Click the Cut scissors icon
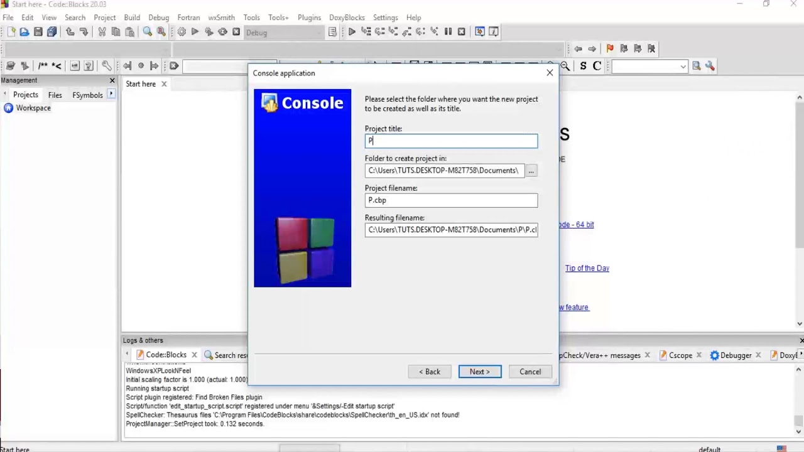The image size is (804, 452). point(102,32)
